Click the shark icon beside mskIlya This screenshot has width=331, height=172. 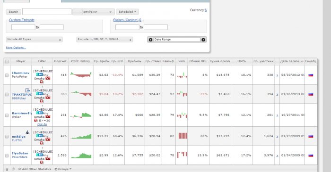27,132
